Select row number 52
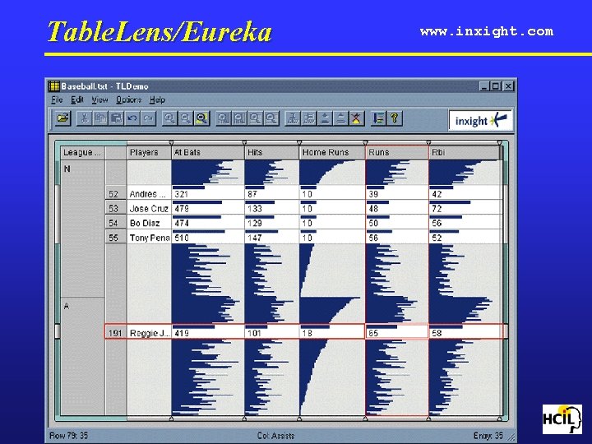The width and height of the screenshot is (592, 444). 116,194
